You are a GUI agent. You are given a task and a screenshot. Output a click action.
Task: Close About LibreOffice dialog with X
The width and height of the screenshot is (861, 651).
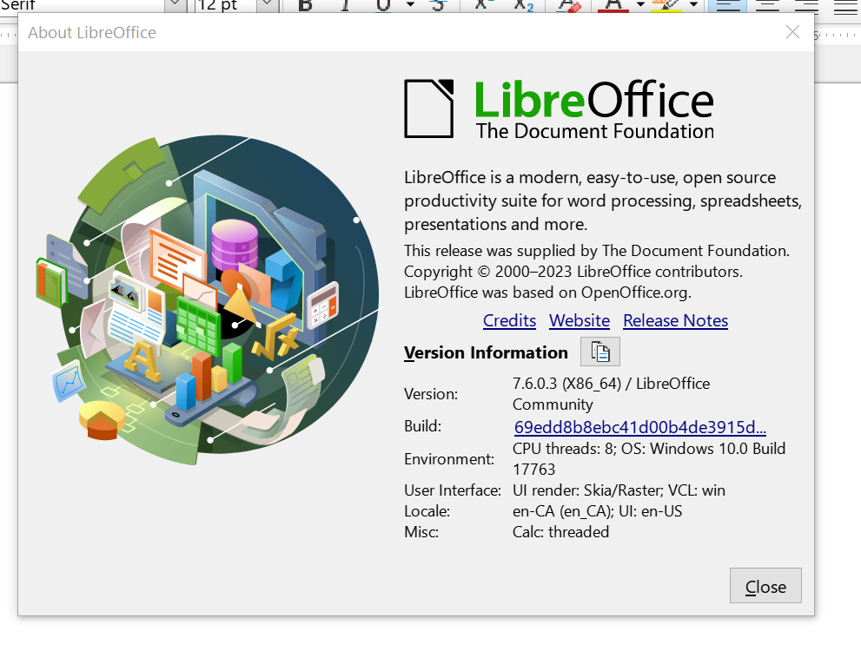792,32
